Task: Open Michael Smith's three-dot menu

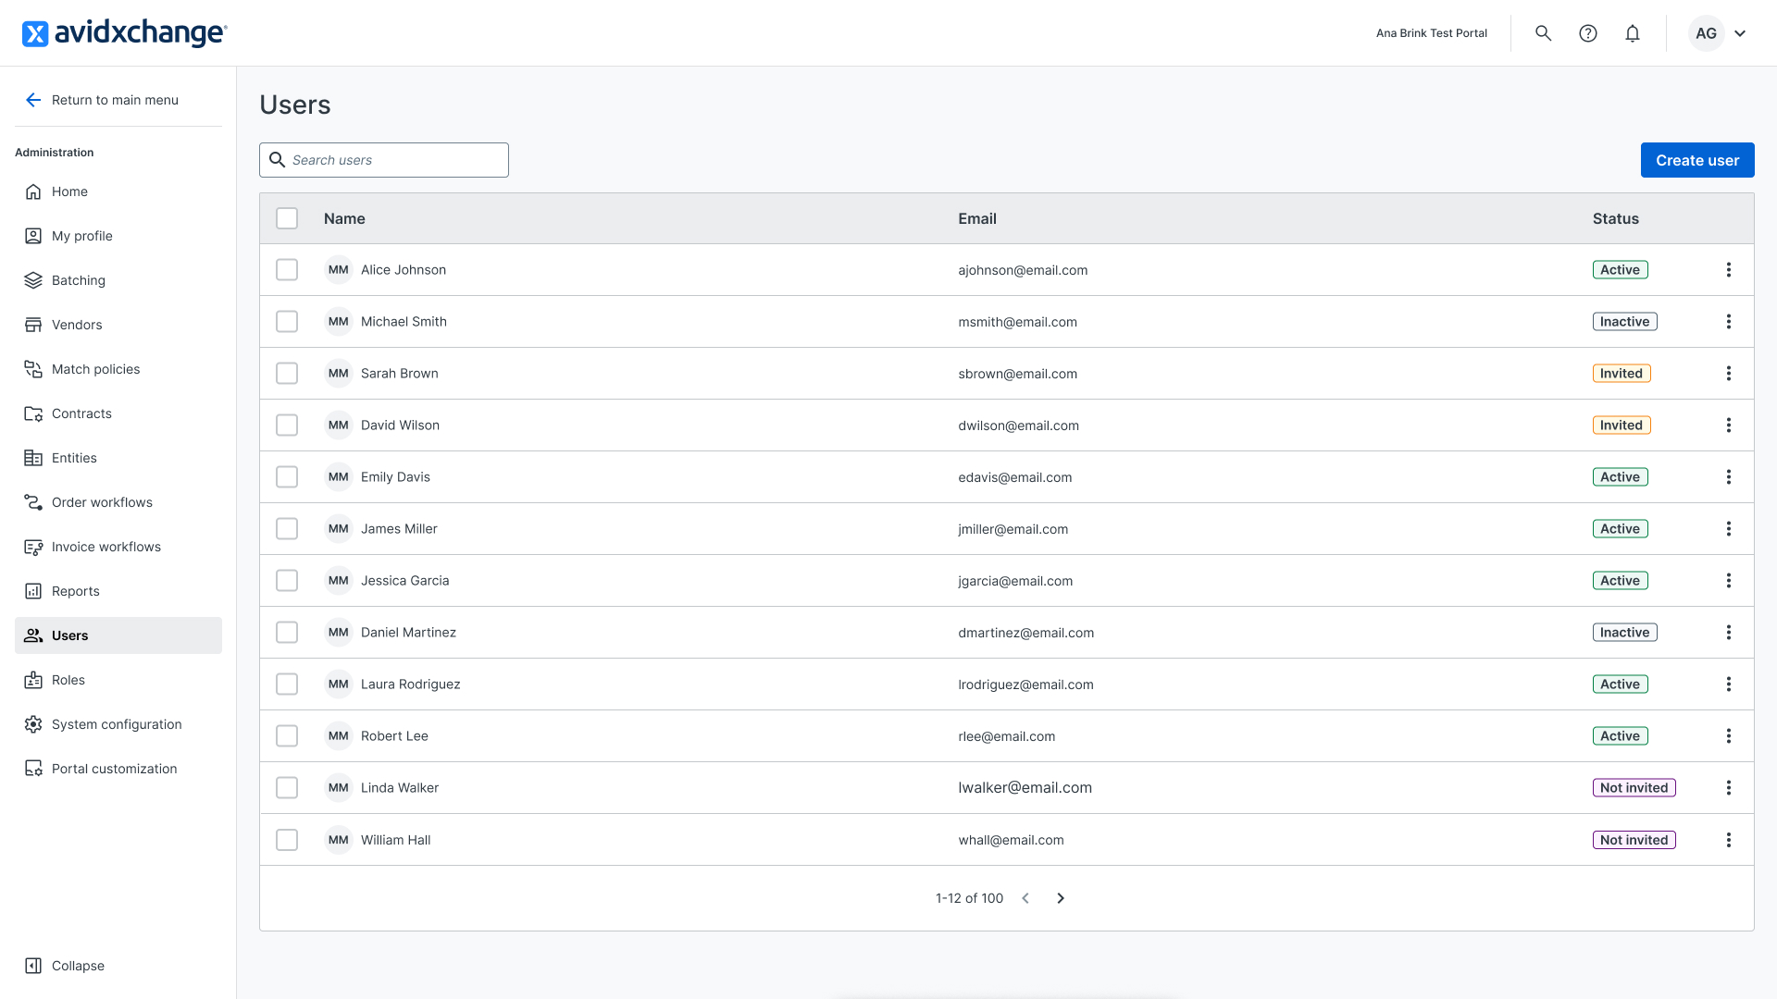Action: (x=1728, y=322)
